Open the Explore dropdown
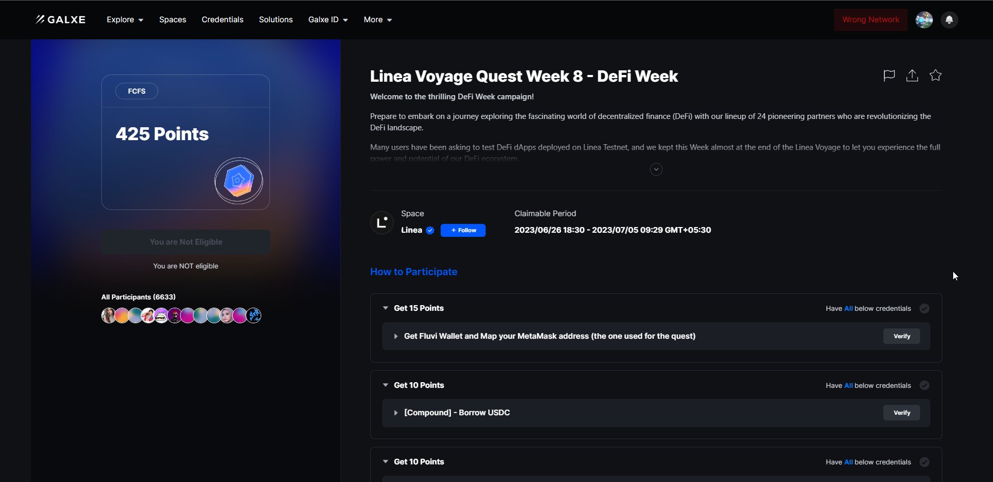The height and width of the screenshot is (482, 993). point(125,20)
